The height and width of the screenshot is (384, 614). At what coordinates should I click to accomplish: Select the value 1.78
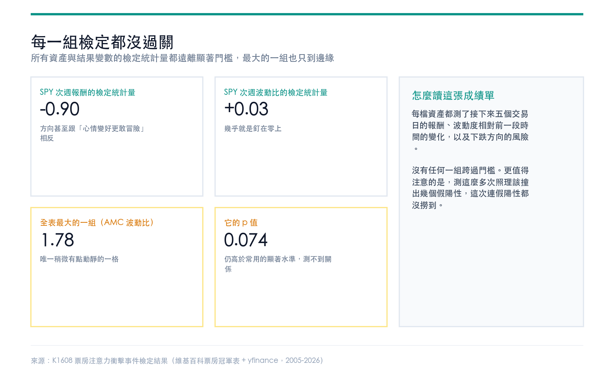click(58, 240)
